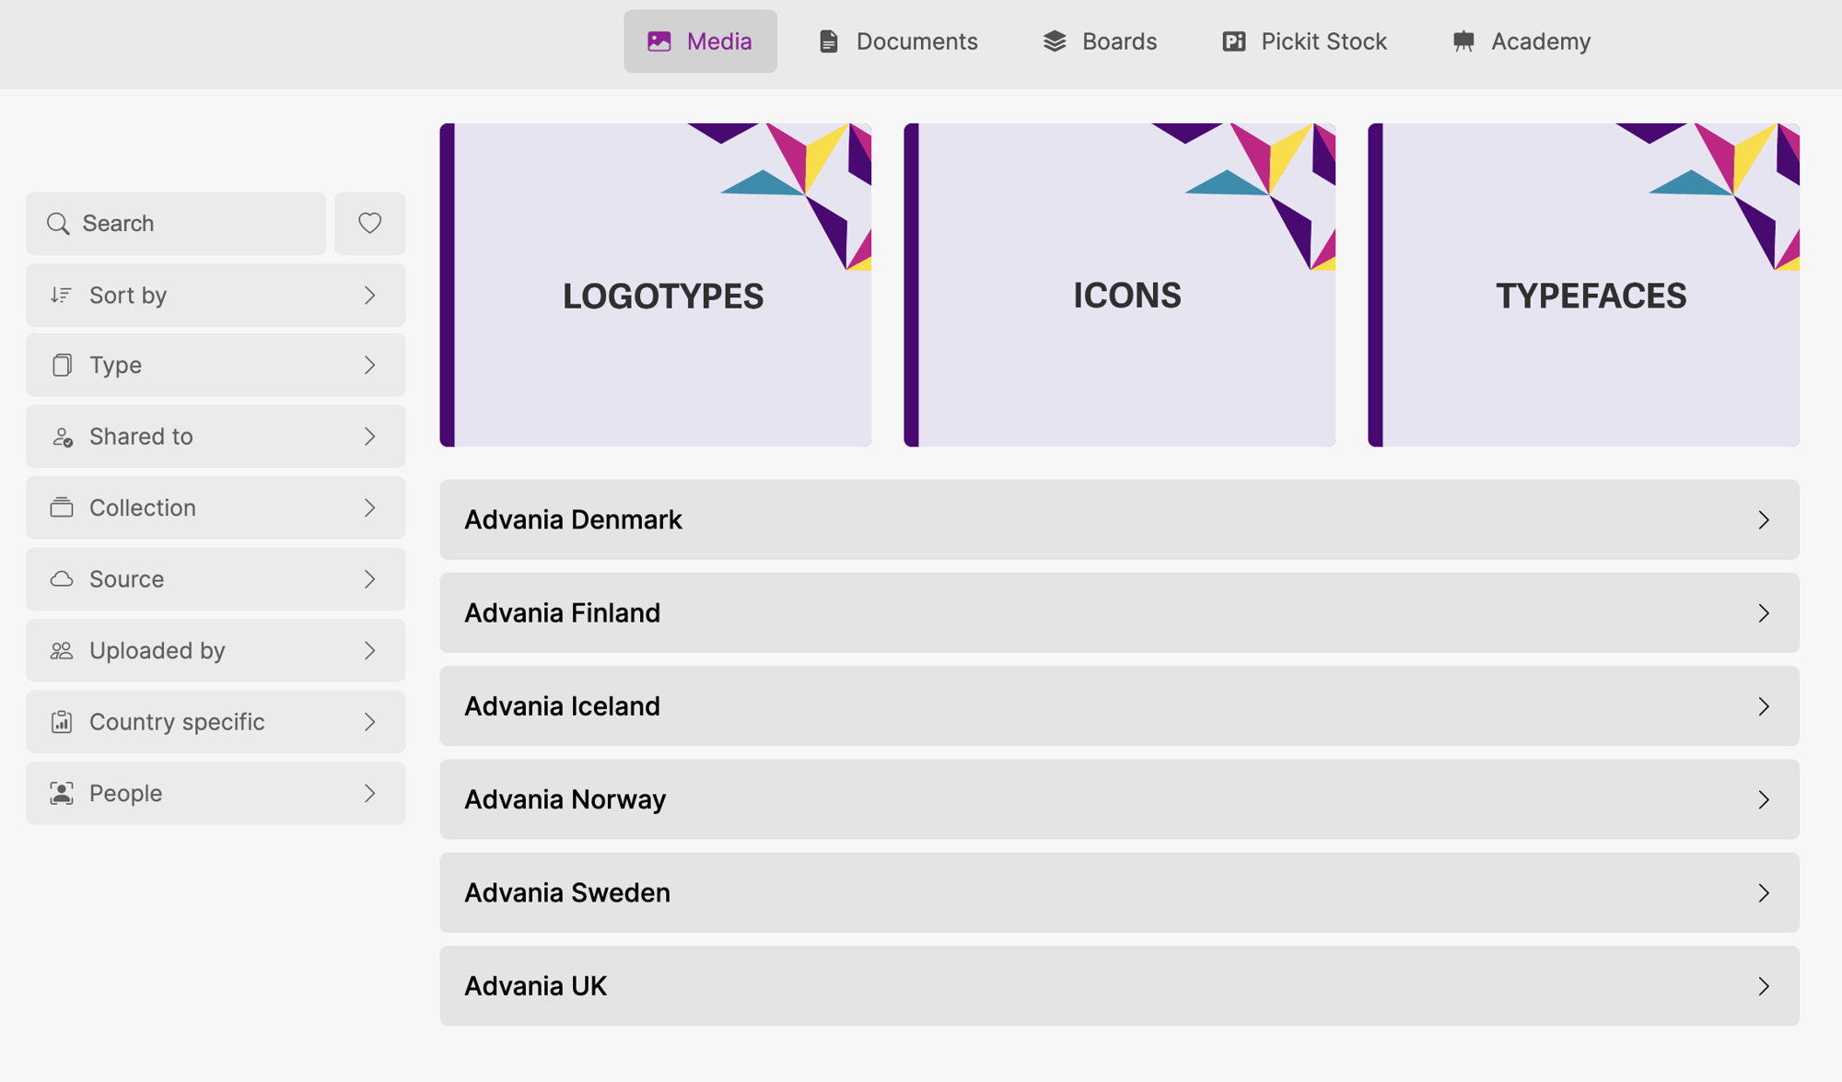
Task: Expand the Country specific filter chevron
Action: click(370, 722)
